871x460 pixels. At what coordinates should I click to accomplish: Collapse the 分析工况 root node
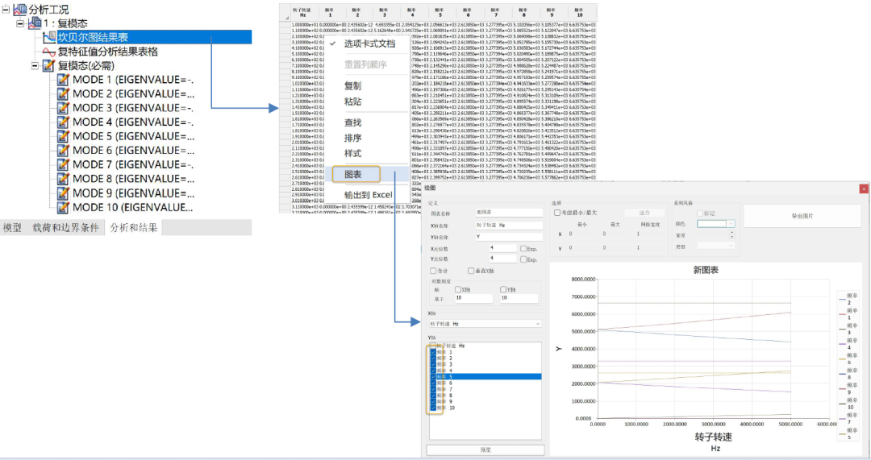(x=6, y=10)
